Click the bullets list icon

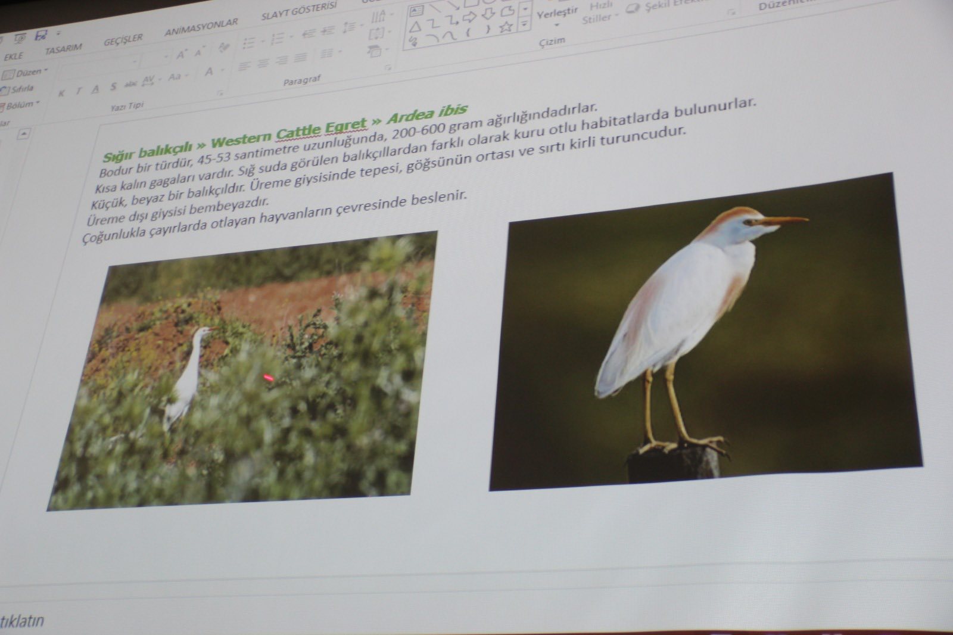point(250,43)
